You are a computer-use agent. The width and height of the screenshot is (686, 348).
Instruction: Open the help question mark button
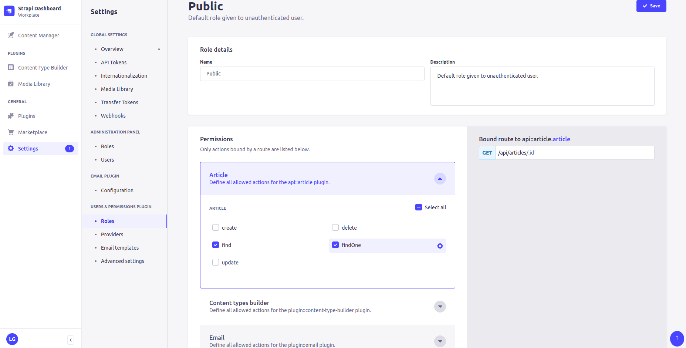coord(677,338)
